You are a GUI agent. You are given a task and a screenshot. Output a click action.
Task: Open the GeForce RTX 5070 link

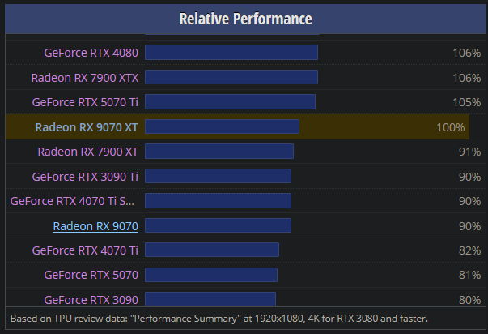[x=91, y=275]
